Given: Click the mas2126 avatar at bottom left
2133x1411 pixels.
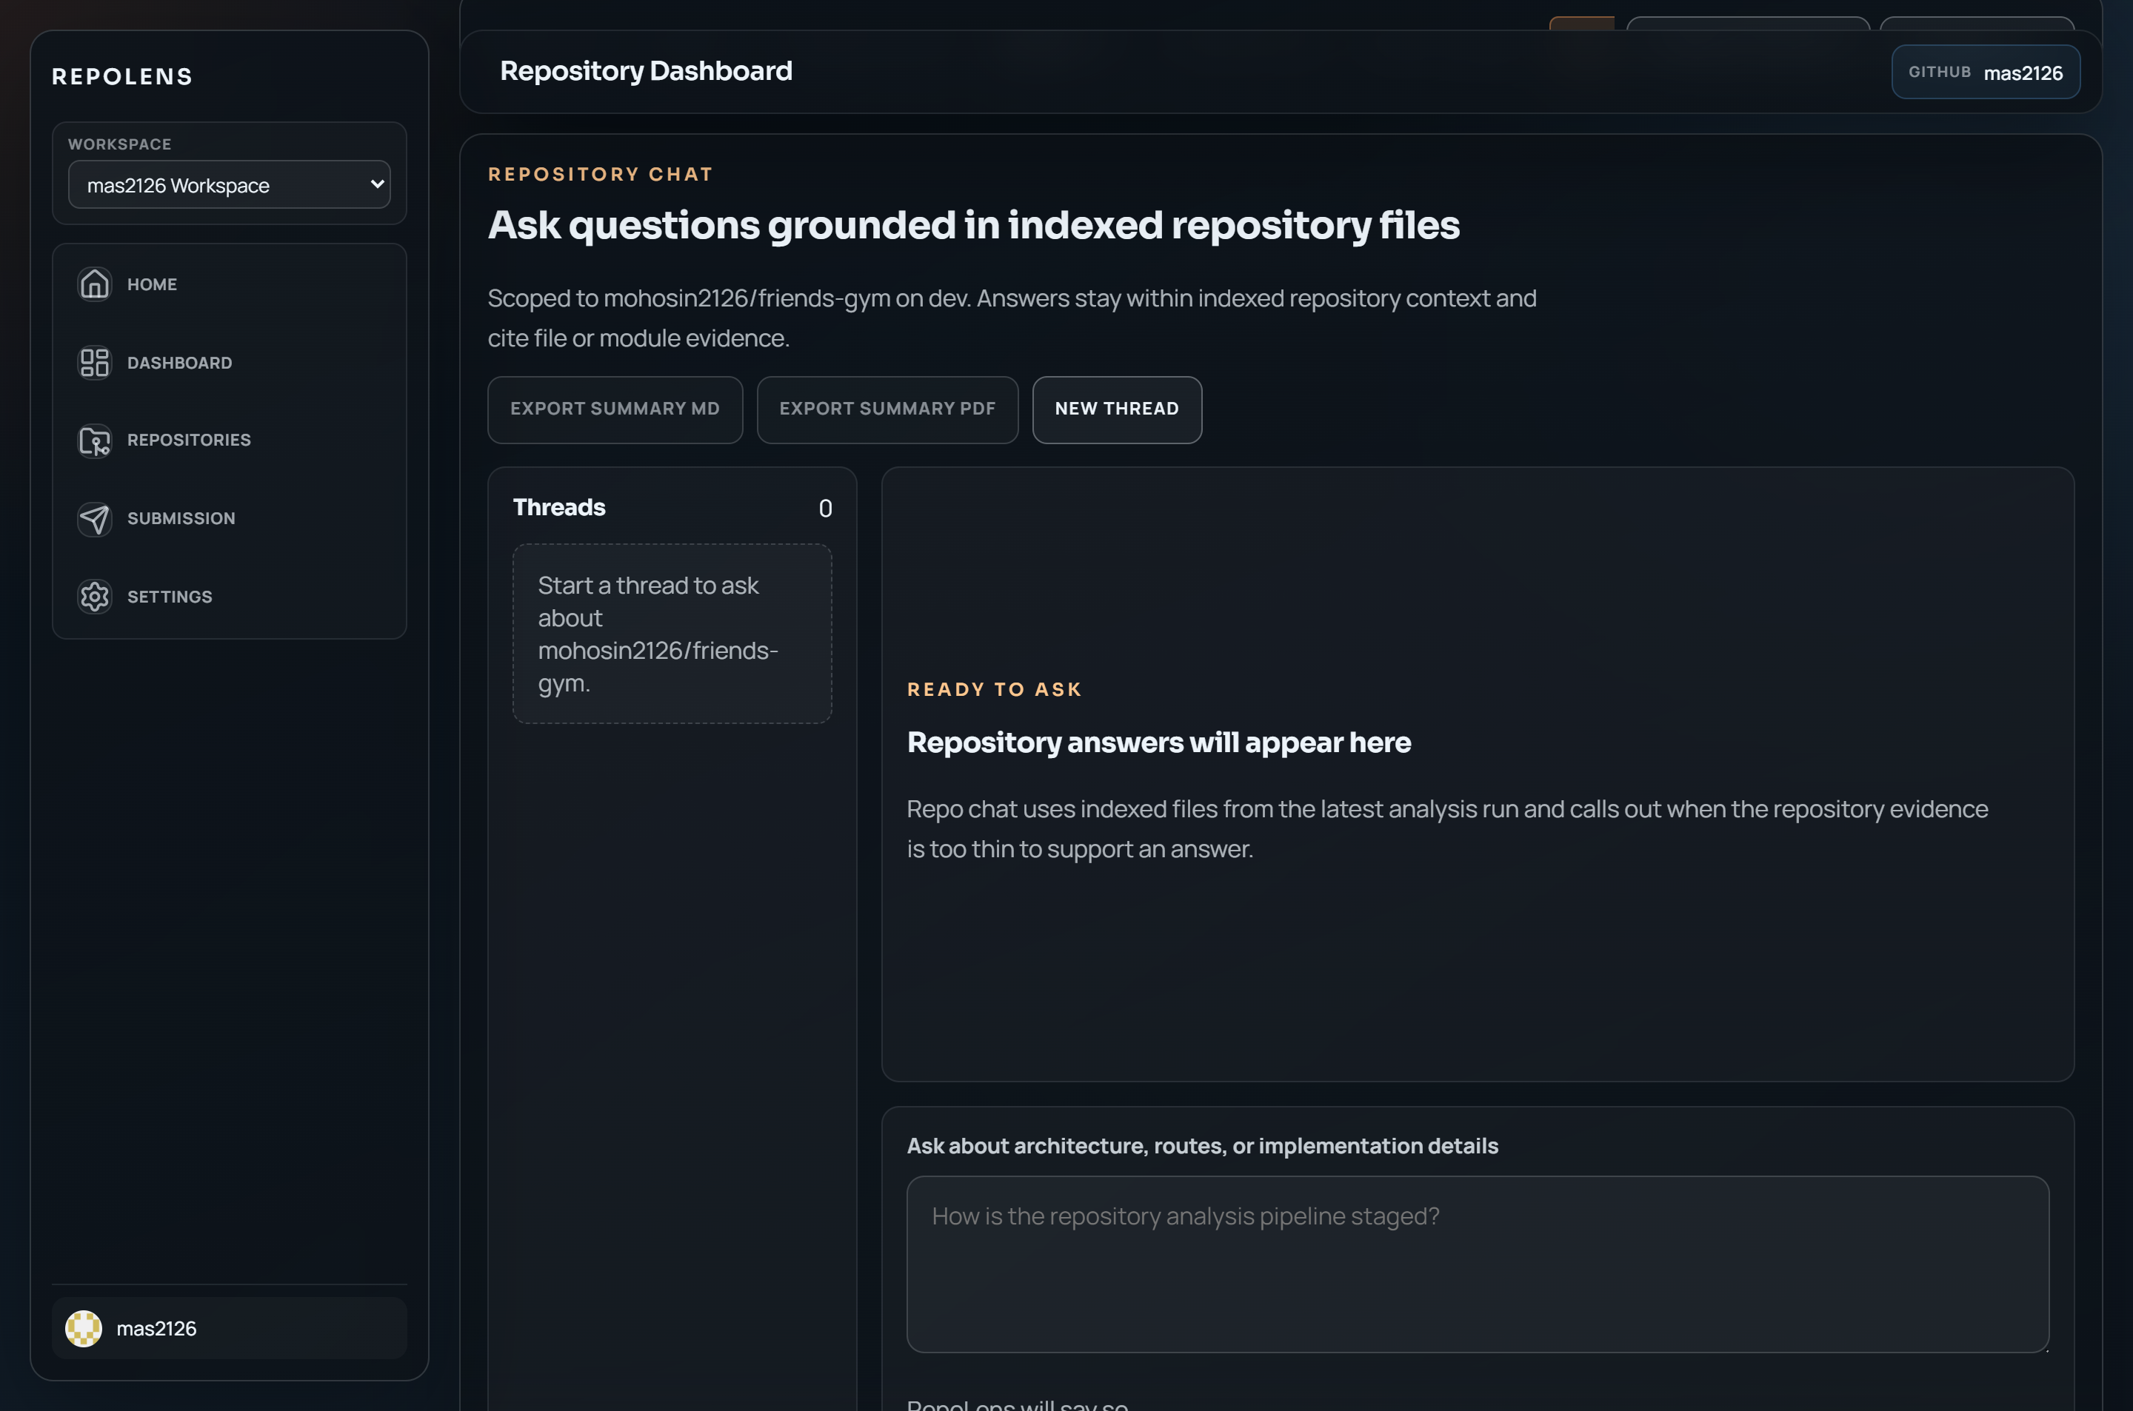Looking at the screenshot, I should tap(84, 1327).
